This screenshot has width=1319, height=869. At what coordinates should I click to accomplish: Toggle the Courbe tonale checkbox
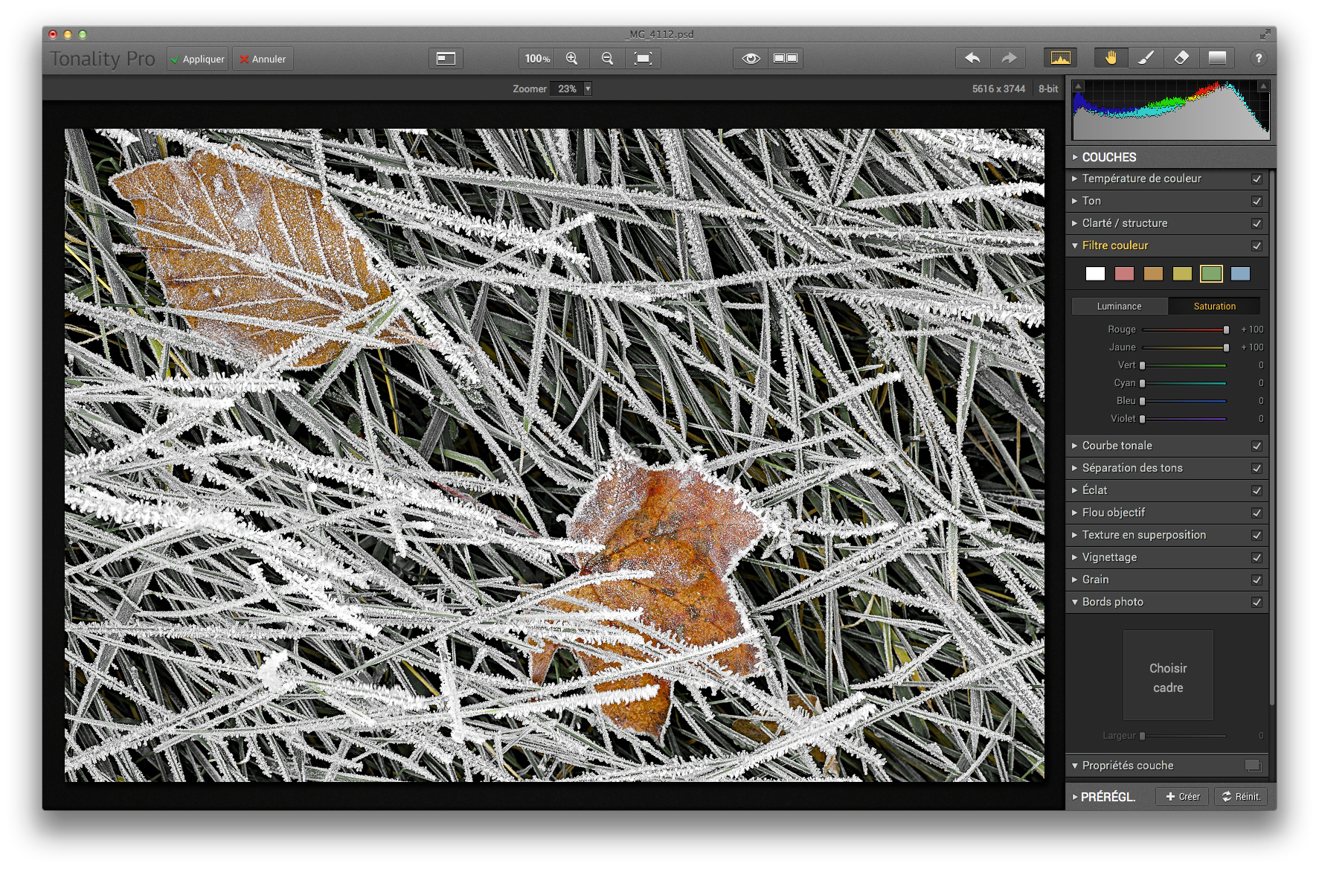(1257, 446)
